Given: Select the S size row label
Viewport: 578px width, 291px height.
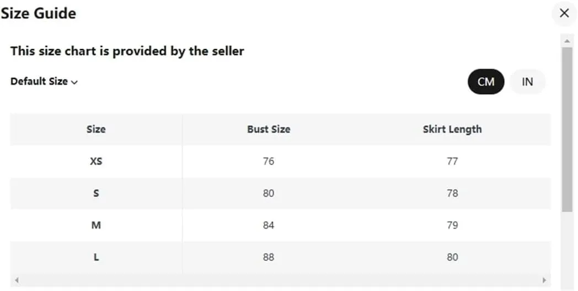Looking at the screenshot, I should coord(96,193).
